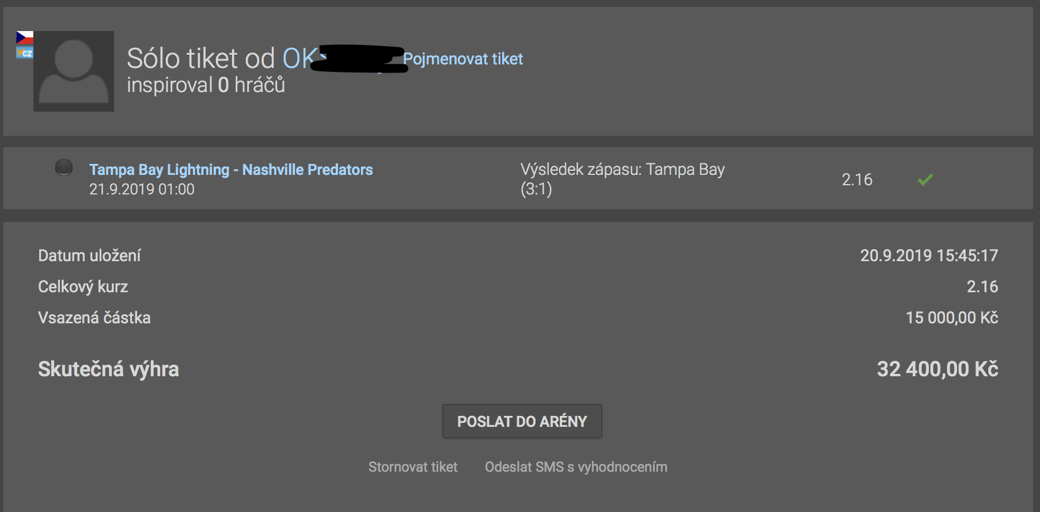Open the user avatar placeholder image

[74, 71]
